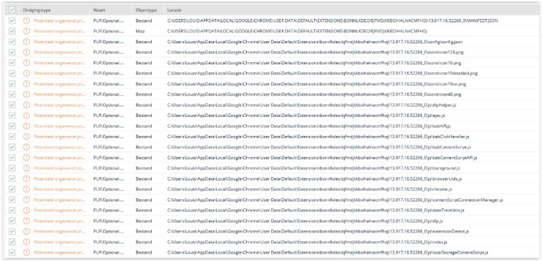The width and height of the screenshot is (542, 261).
Task: Select the path ending in icons\icon19on.png
Action: [x=316, y=84]
